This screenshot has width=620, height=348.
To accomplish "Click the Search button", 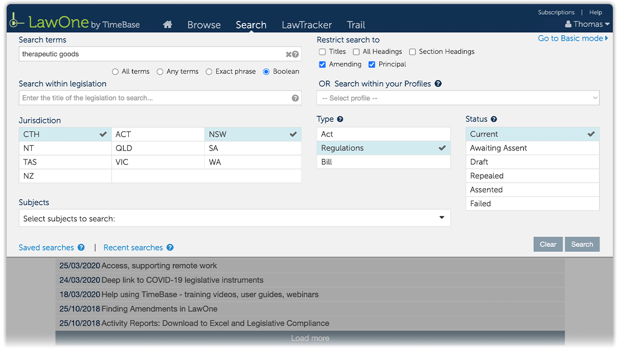I will tap(582, 244).
